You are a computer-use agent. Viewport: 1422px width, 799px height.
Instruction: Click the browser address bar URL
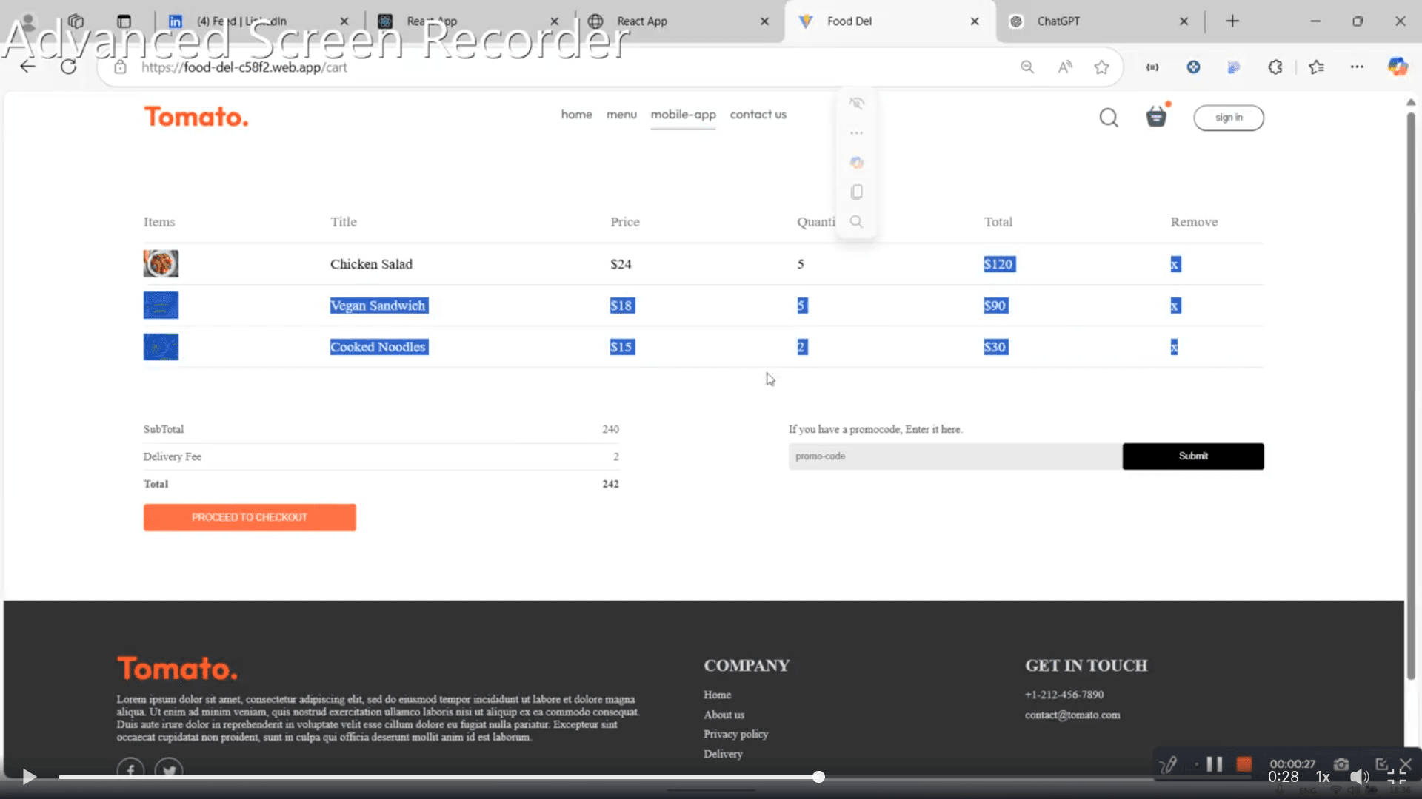(244, 67)
